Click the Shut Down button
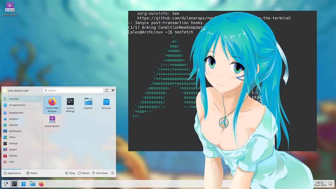This screenshot has width=336, height=189. coord(100,173)
